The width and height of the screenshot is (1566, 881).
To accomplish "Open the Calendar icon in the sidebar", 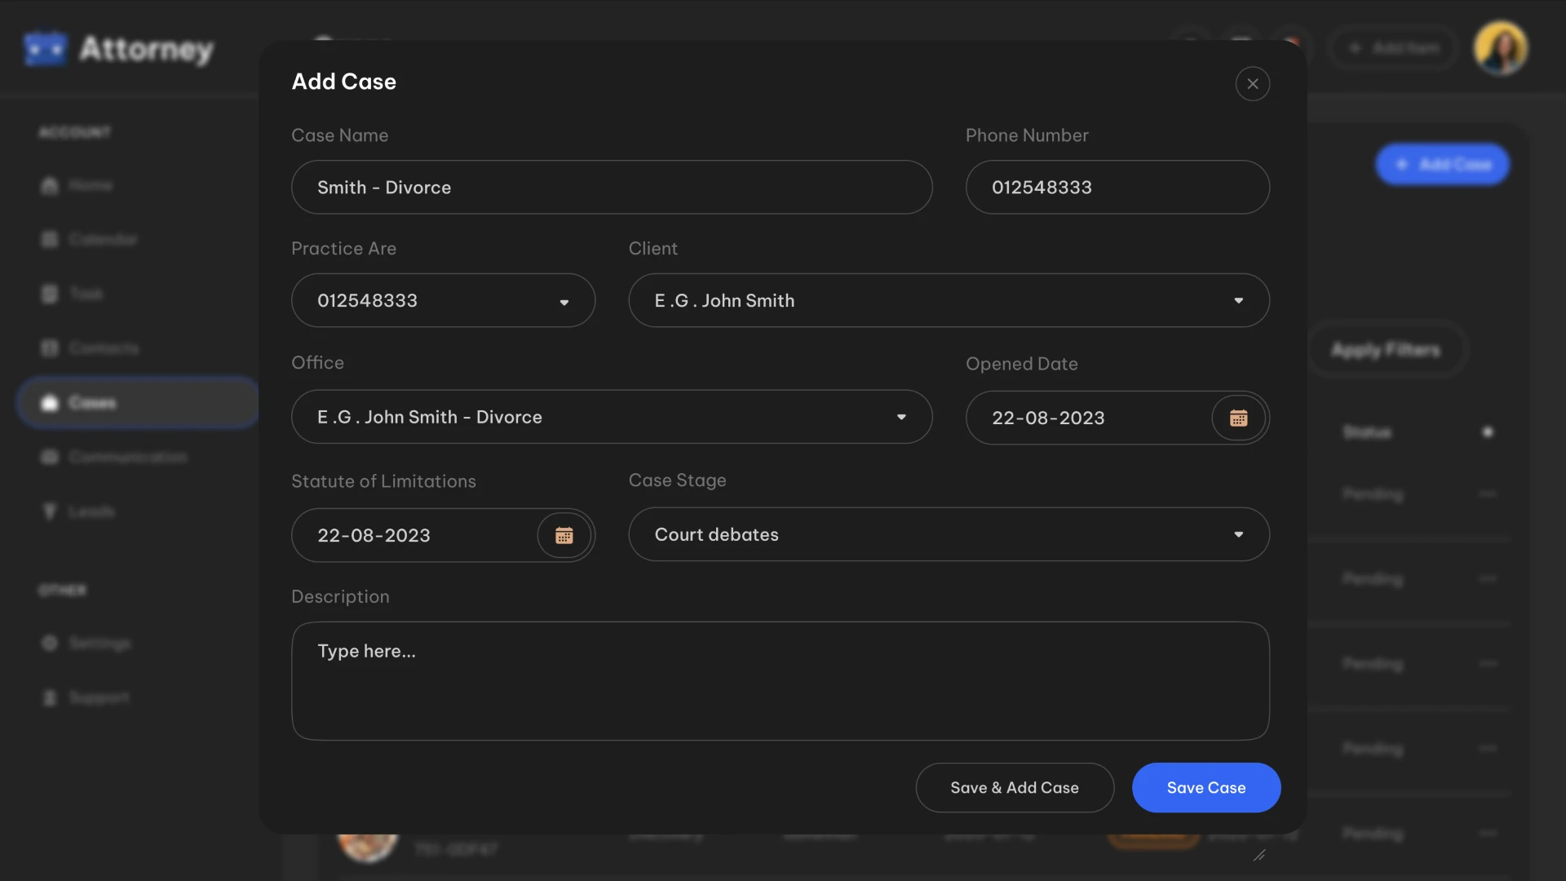I will point(51,239).
